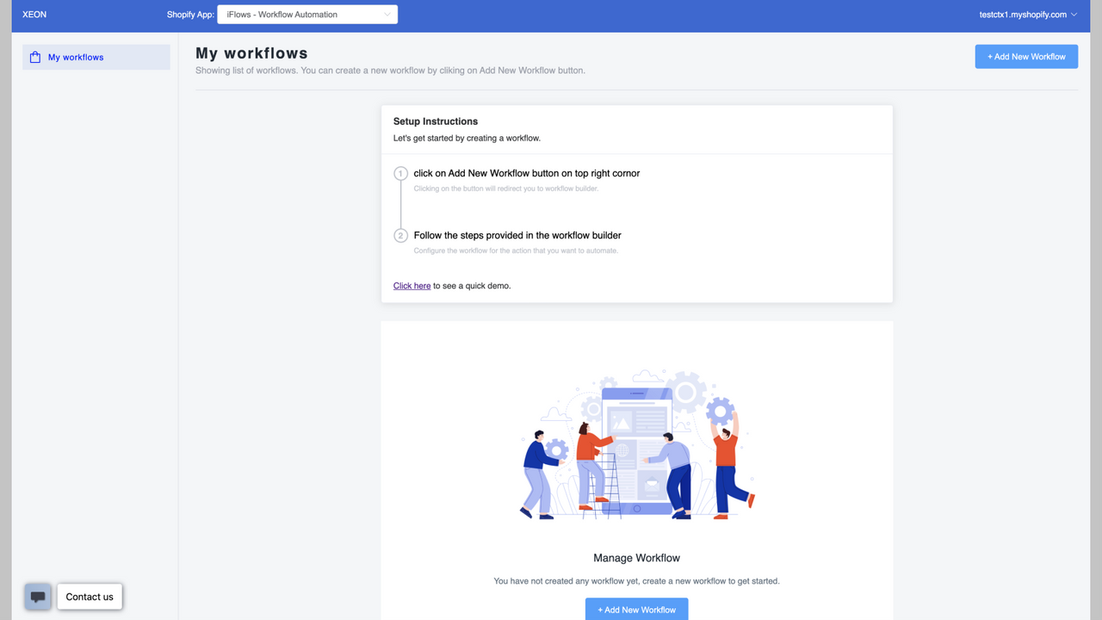Open the 'Click here' quick demo link
1102x620 pixels.
[412, 285]
